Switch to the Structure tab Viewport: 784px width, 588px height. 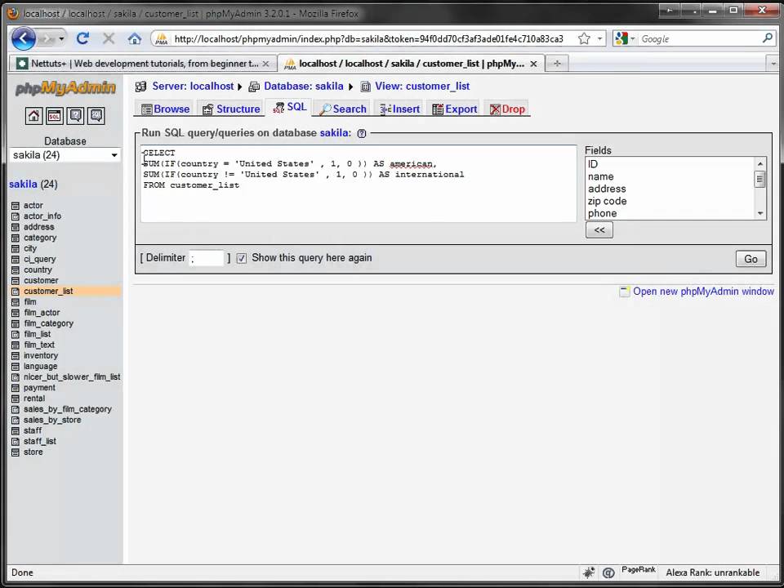click(231, 109)
